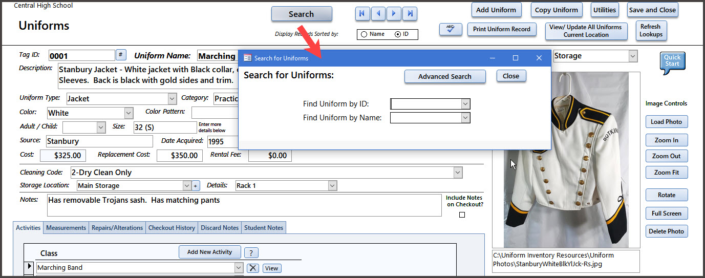This screenshot has height=278, width=705.
Task: Sort records by Name radio button
Action: pyautogui.click(x=364, y=34)
